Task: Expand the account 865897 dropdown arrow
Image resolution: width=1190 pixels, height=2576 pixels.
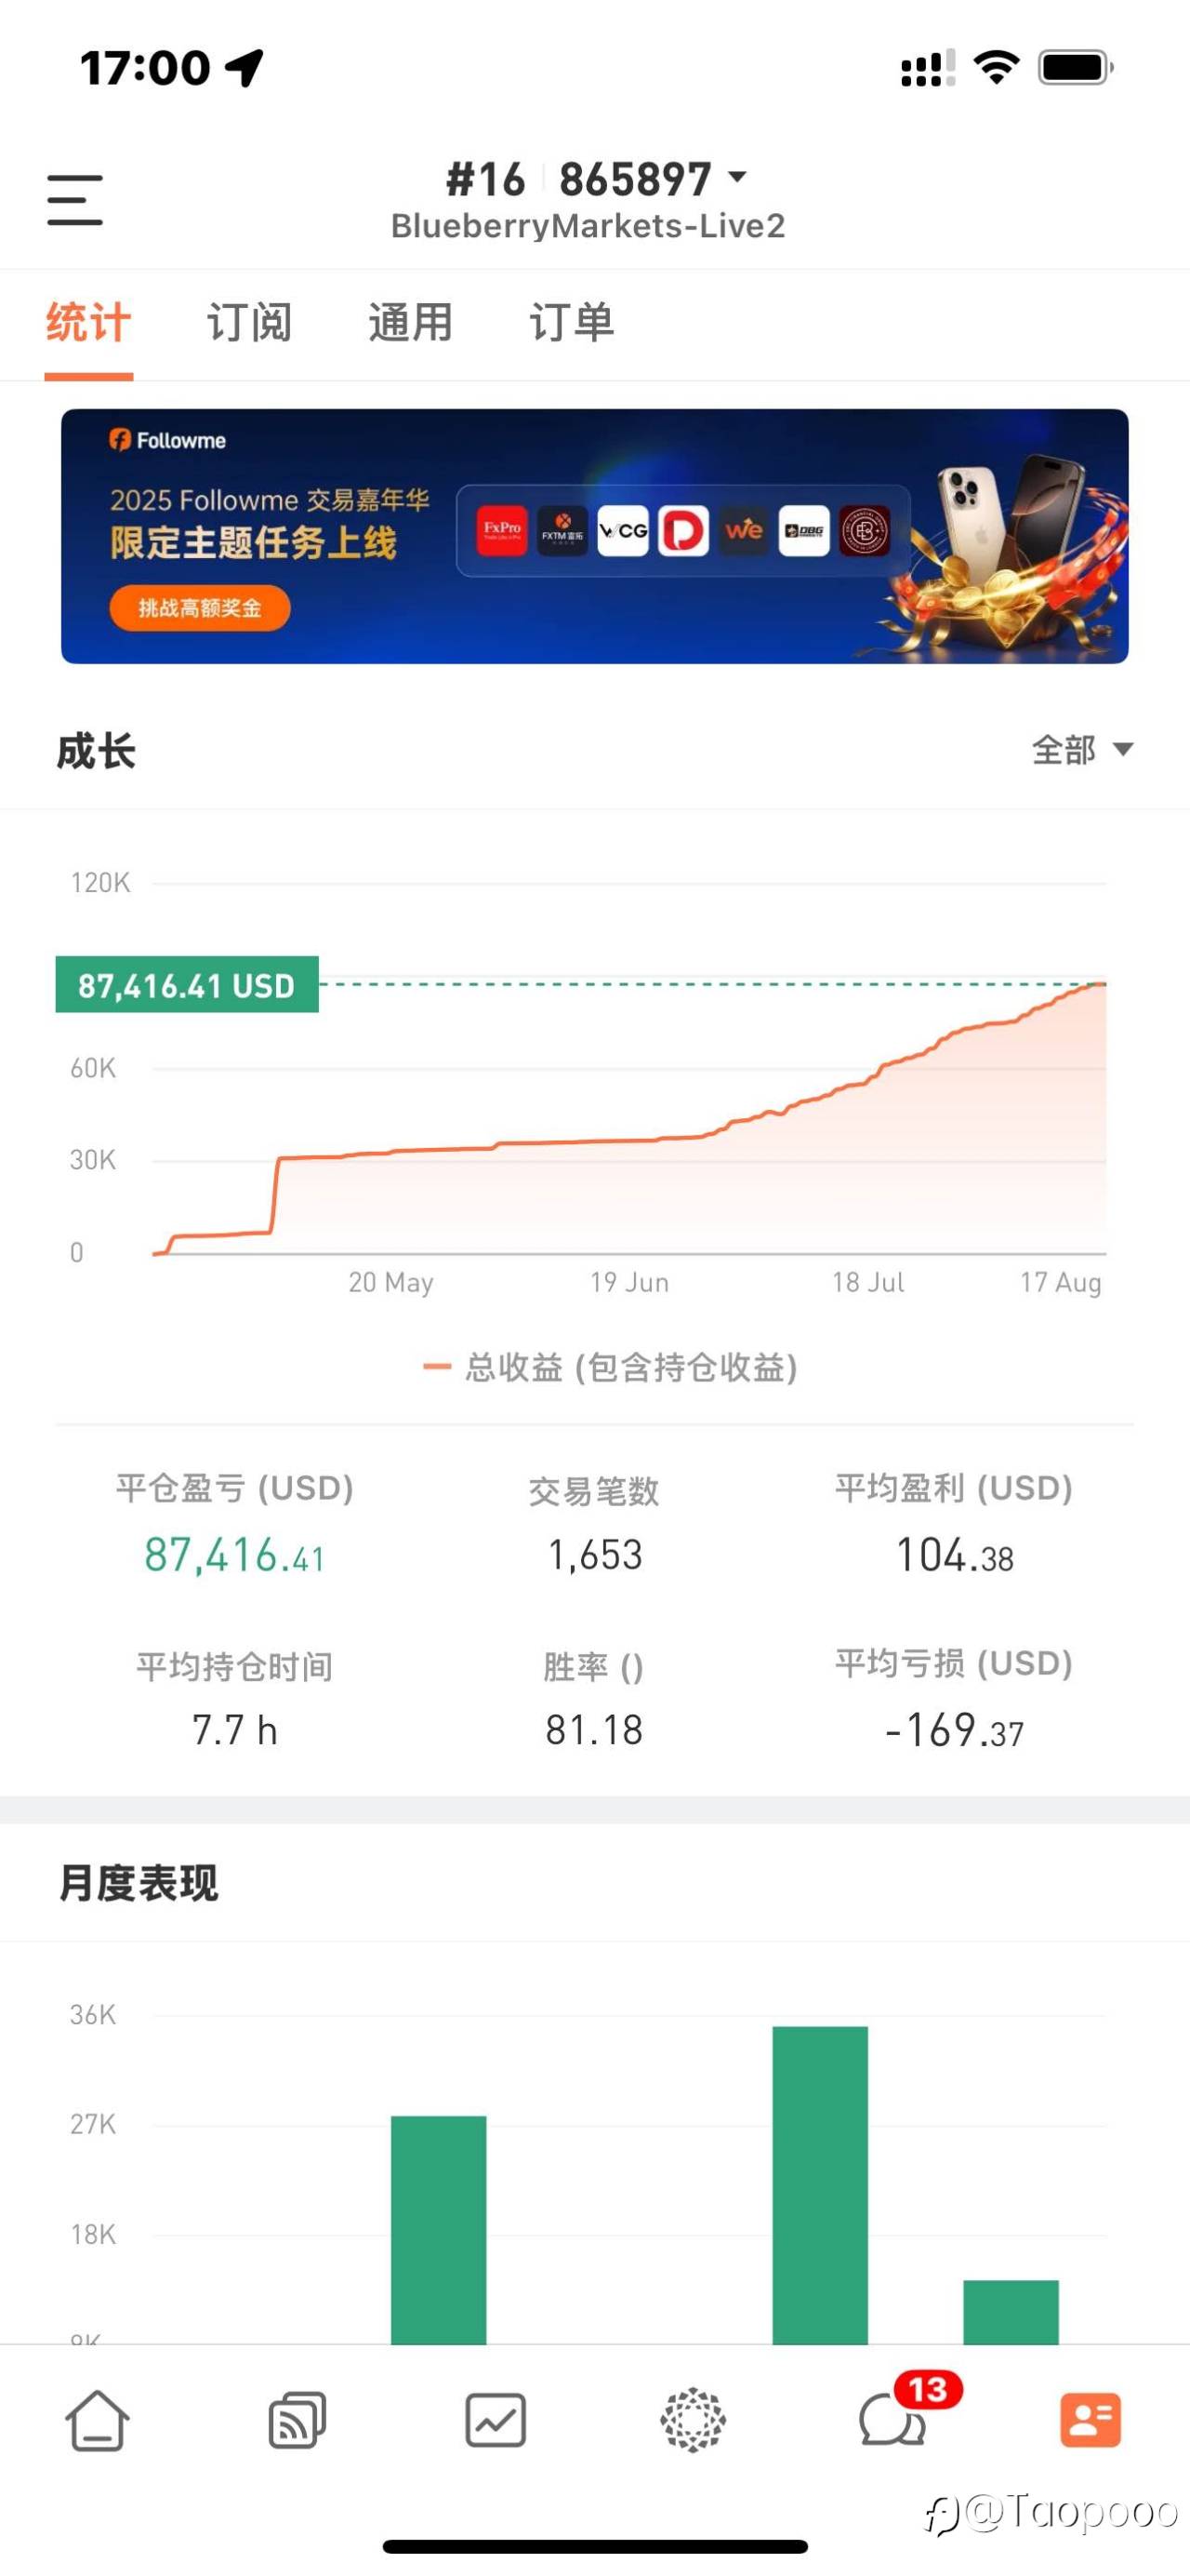Action: (738, 178)
